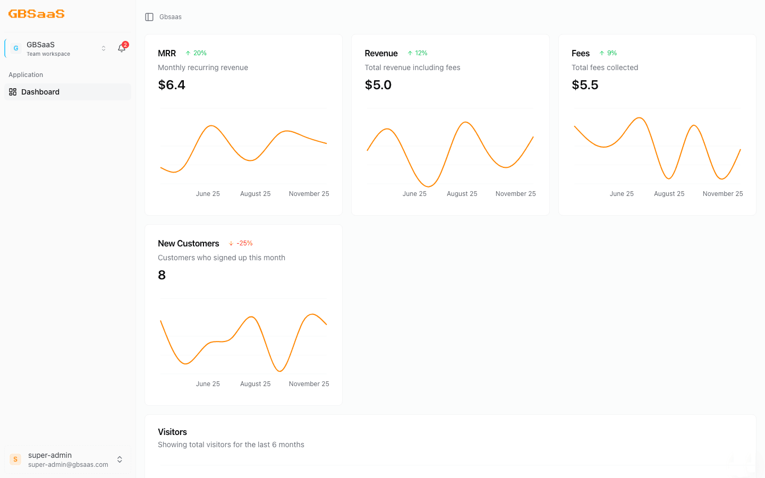This screenshot has width=765, height=478.
Task: Click the 12% badge on the Revenue card
Action: (418, 53)
